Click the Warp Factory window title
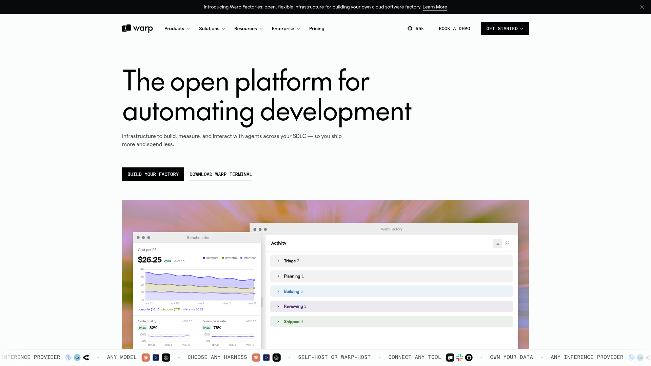 pos(392,229)
